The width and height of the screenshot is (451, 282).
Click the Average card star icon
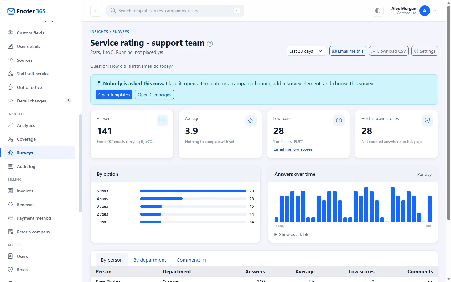251,121
